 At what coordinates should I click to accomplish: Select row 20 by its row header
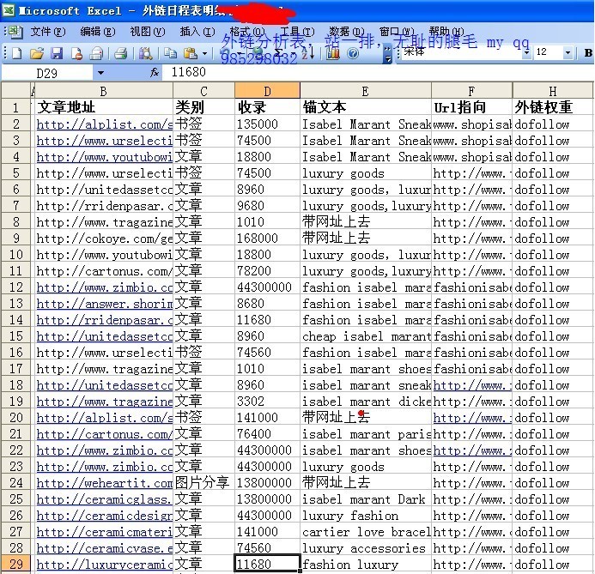point(15,418)
